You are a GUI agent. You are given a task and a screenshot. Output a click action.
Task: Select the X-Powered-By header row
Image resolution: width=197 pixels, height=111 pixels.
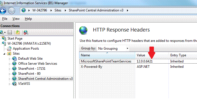click(138, 67)
